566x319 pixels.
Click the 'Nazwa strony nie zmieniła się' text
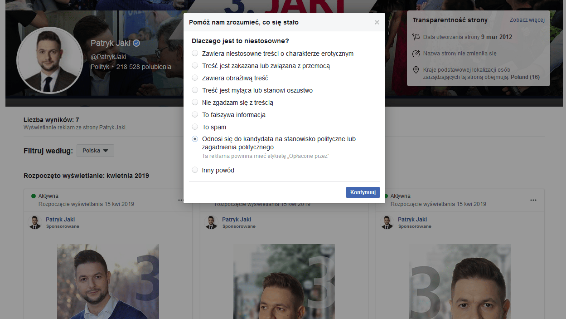pyautogui.click(x=460, y=54)
